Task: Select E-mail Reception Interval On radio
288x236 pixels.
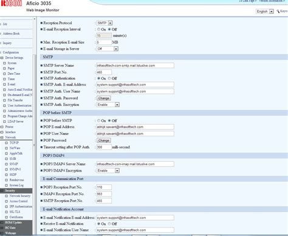Action: click(x=98, y=29)
